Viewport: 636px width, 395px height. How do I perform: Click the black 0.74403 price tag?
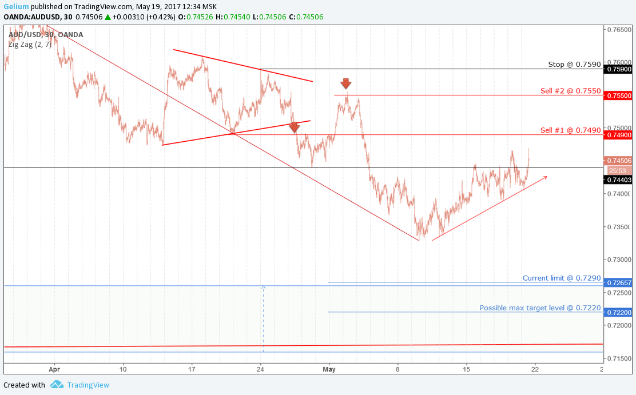pos(618,179)
